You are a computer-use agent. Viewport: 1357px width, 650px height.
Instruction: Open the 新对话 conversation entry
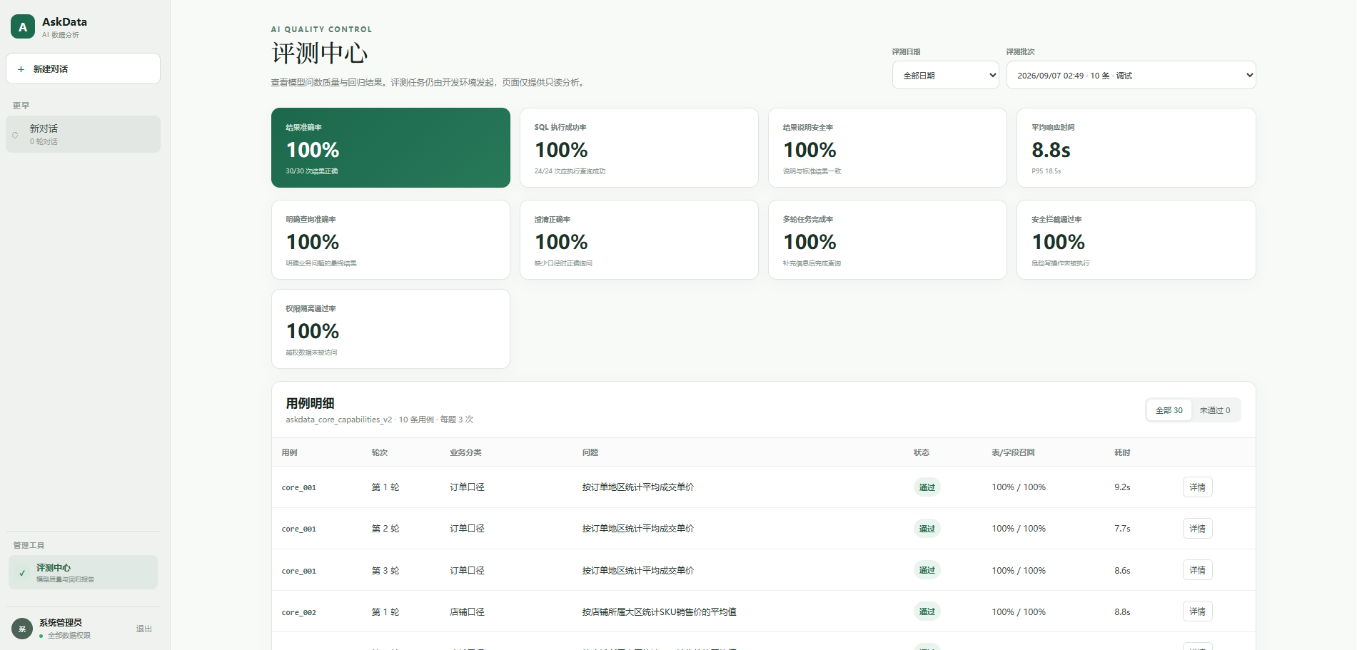pyautogui.click(x=83, y=134)
